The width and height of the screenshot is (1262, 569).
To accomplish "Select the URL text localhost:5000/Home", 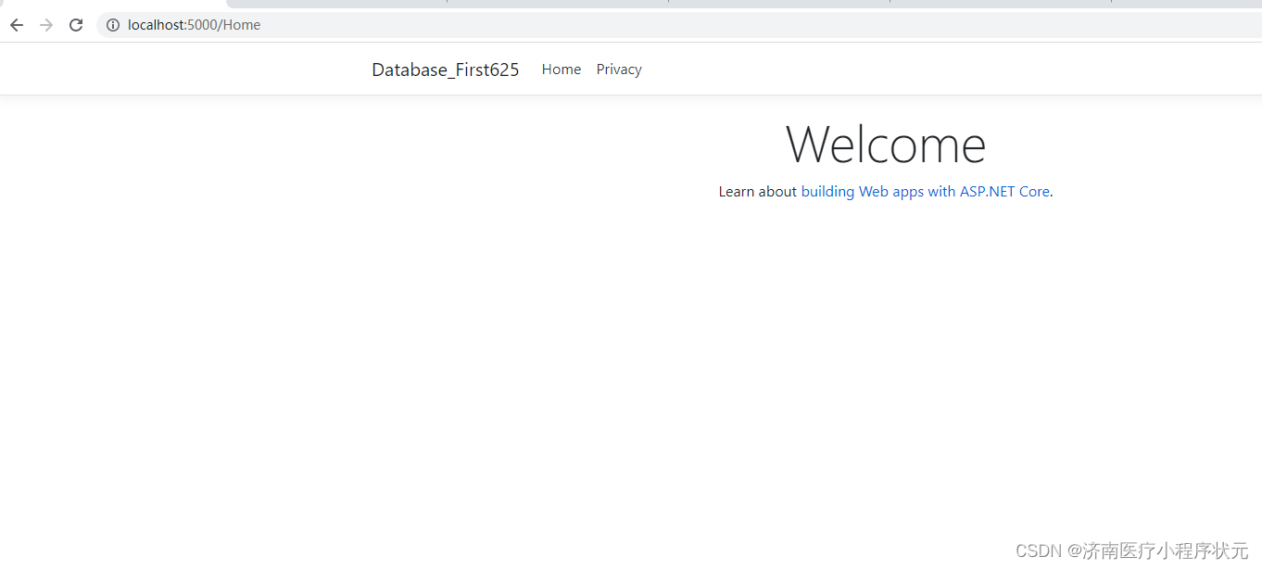I will coord(194,25).
